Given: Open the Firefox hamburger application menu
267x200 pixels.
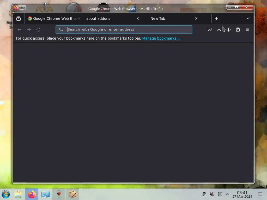Looking at the screenshot, I should click(247, 29).
